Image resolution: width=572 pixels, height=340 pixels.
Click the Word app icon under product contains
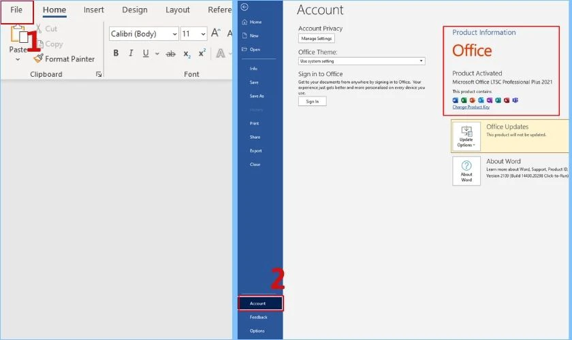pos(456,100)
